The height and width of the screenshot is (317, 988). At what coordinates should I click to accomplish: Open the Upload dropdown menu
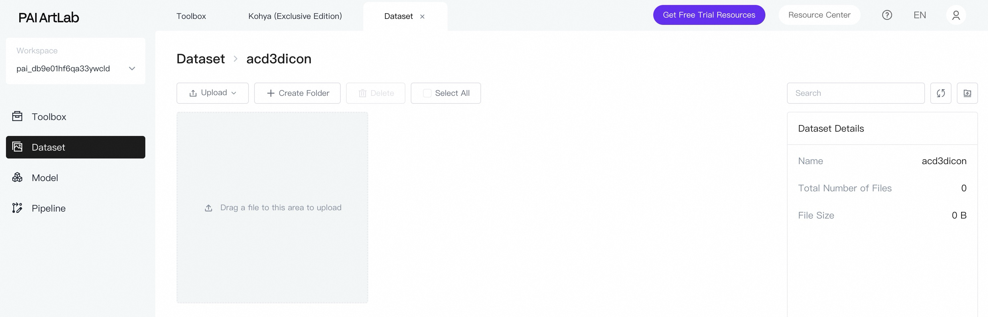pyautogui.click(x=212, y=93)
